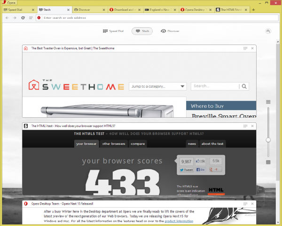Click the address bar search field
This screenshot has height=226, width=282.
141,18
